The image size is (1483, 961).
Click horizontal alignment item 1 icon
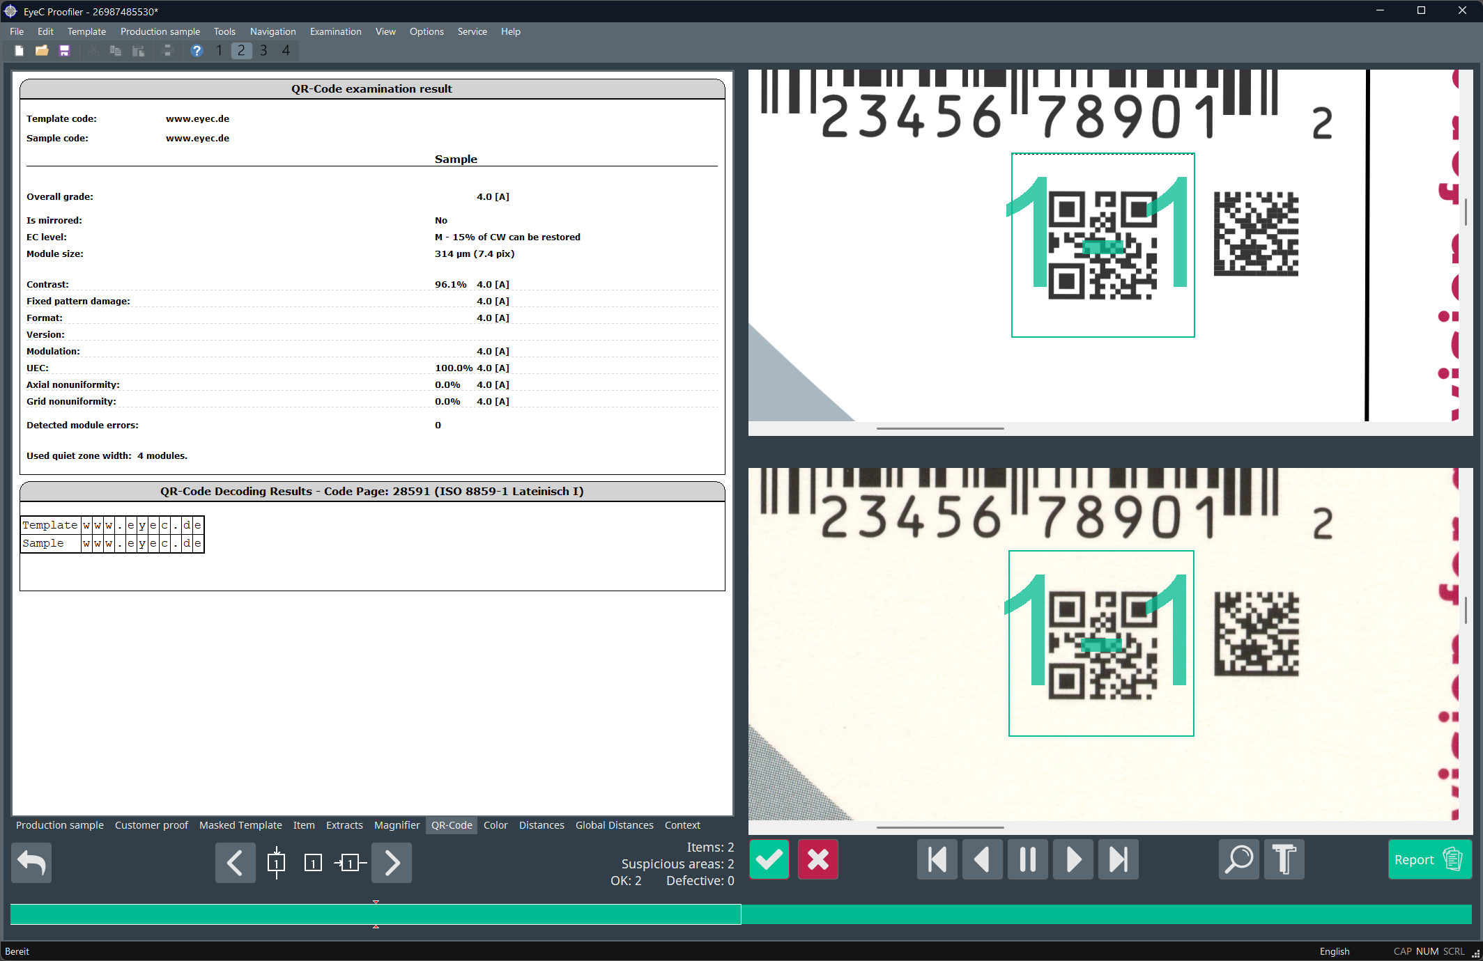tap(351, 864)
